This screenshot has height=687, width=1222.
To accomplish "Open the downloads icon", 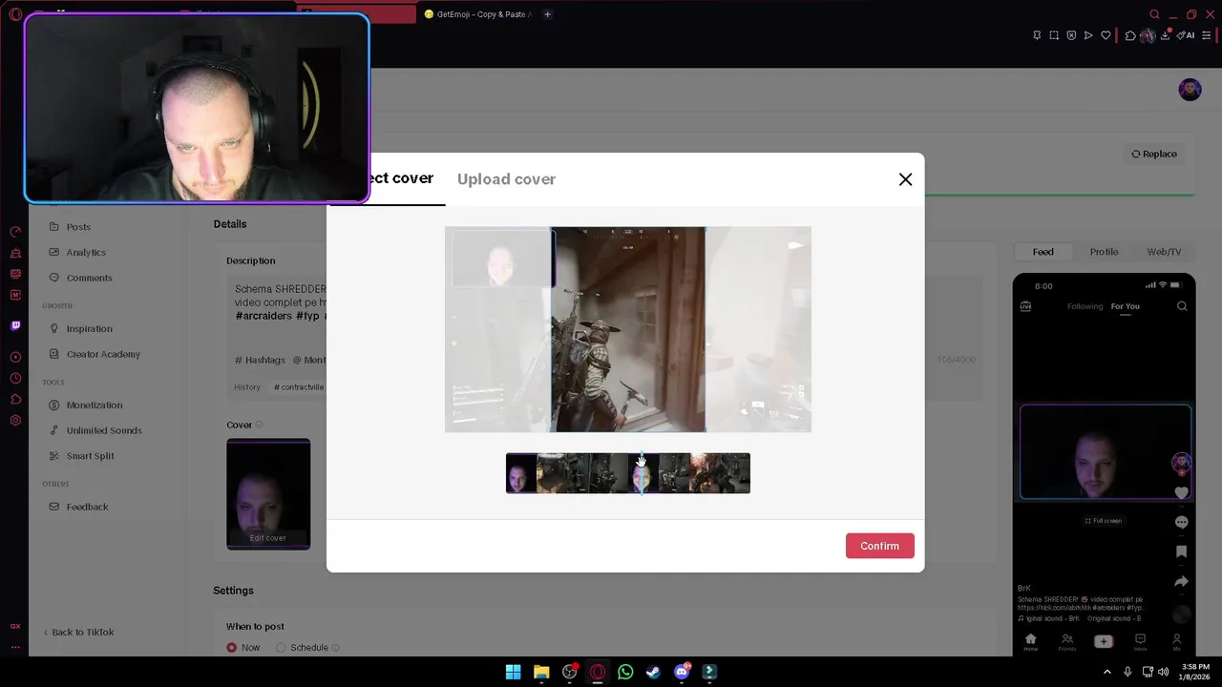I will pyautogui.click(x=1166, y=35).
